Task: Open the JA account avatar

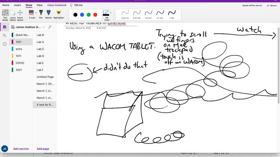Action: (5, 148)
